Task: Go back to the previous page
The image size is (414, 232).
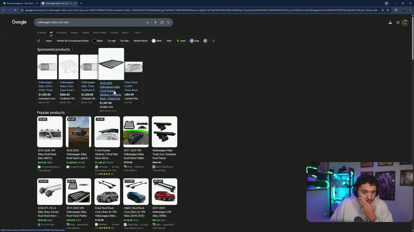Action: tap(3, 10)
